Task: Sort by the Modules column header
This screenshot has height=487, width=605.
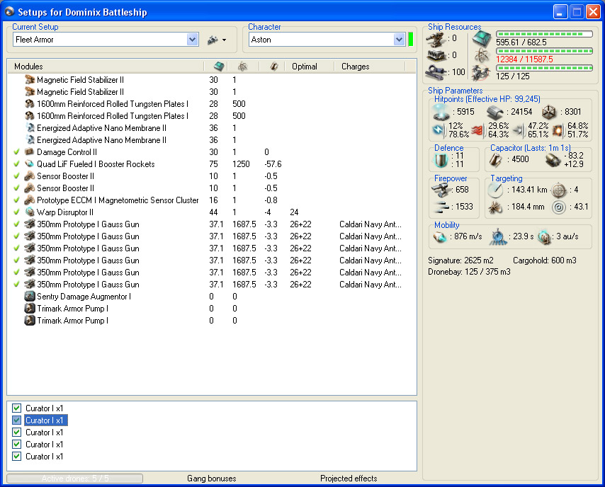Action: 106,67
